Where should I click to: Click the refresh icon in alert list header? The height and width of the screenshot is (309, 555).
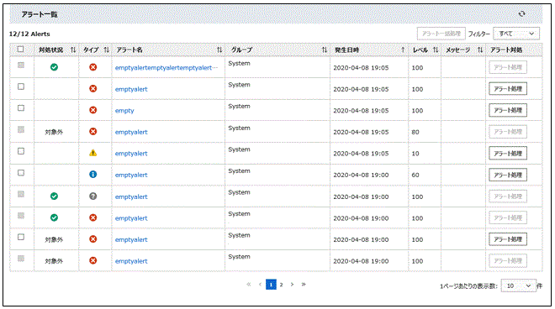pos(521,13)
